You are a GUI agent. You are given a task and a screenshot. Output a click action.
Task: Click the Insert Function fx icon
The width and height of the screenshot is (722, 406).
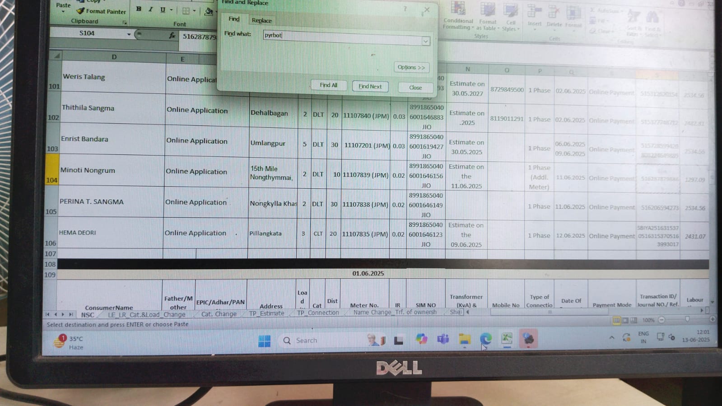coord(172,35)
